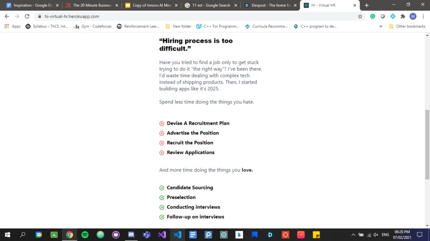The image size is (430, 241).
Task: Open Syllabus ThCS bookmark
Action: coord(46,26)
